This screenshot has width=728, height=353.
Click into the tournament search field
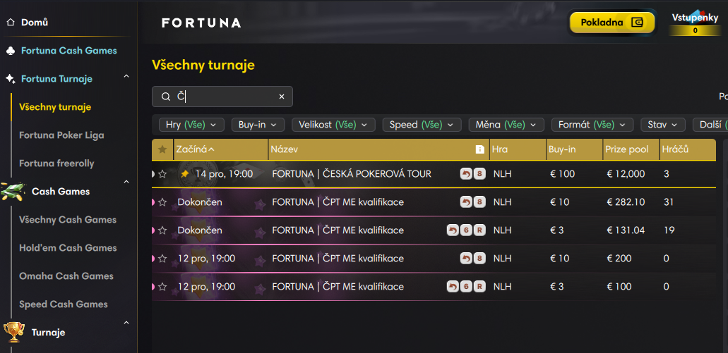(x=222, y=97)
